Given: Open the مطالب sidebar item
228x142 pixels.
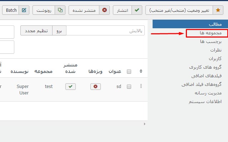Looking at the screenshot, I should 190,24.
